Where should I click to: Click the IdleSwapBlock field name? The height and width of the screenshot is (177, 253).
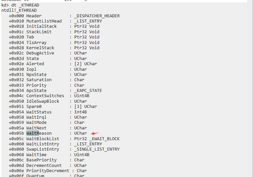[x=43, y=101]
